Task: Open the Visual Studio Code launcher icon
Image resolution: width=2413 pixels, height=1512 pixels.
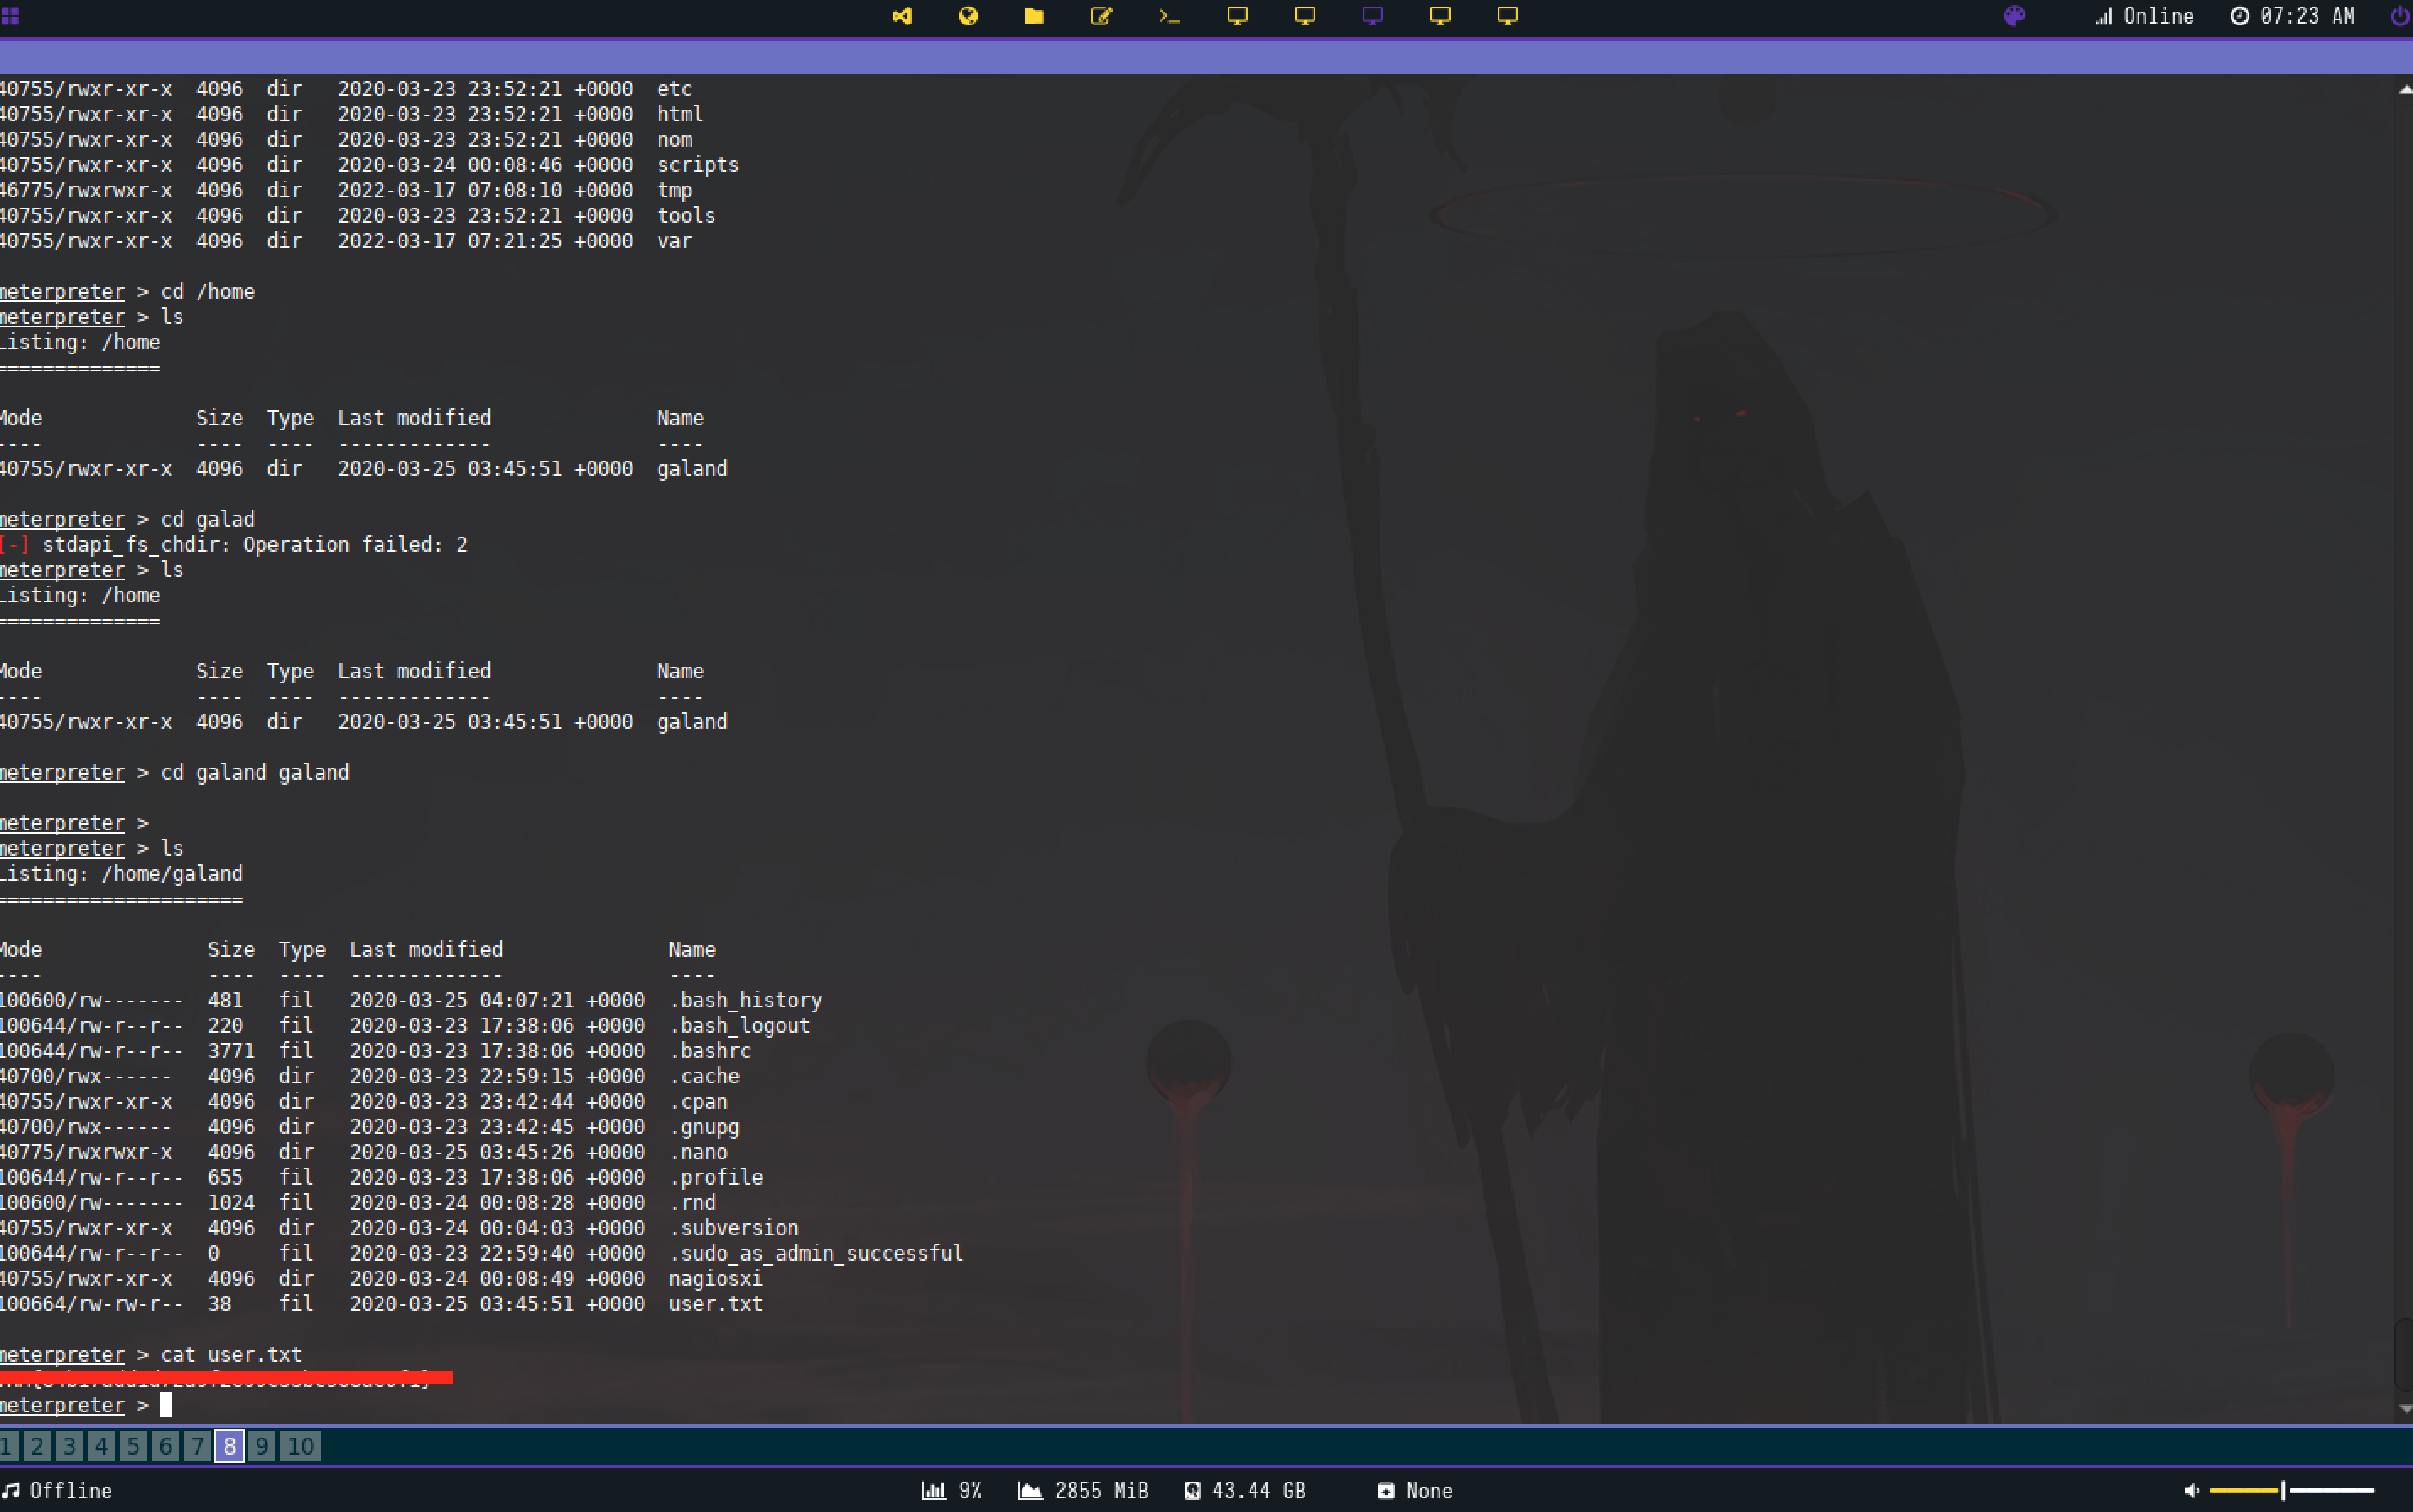Action: point(903,16)
